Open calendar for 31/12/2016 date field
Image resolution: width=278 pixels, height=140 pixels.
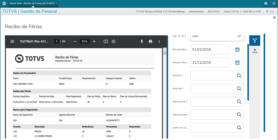[x=238, y=63]
